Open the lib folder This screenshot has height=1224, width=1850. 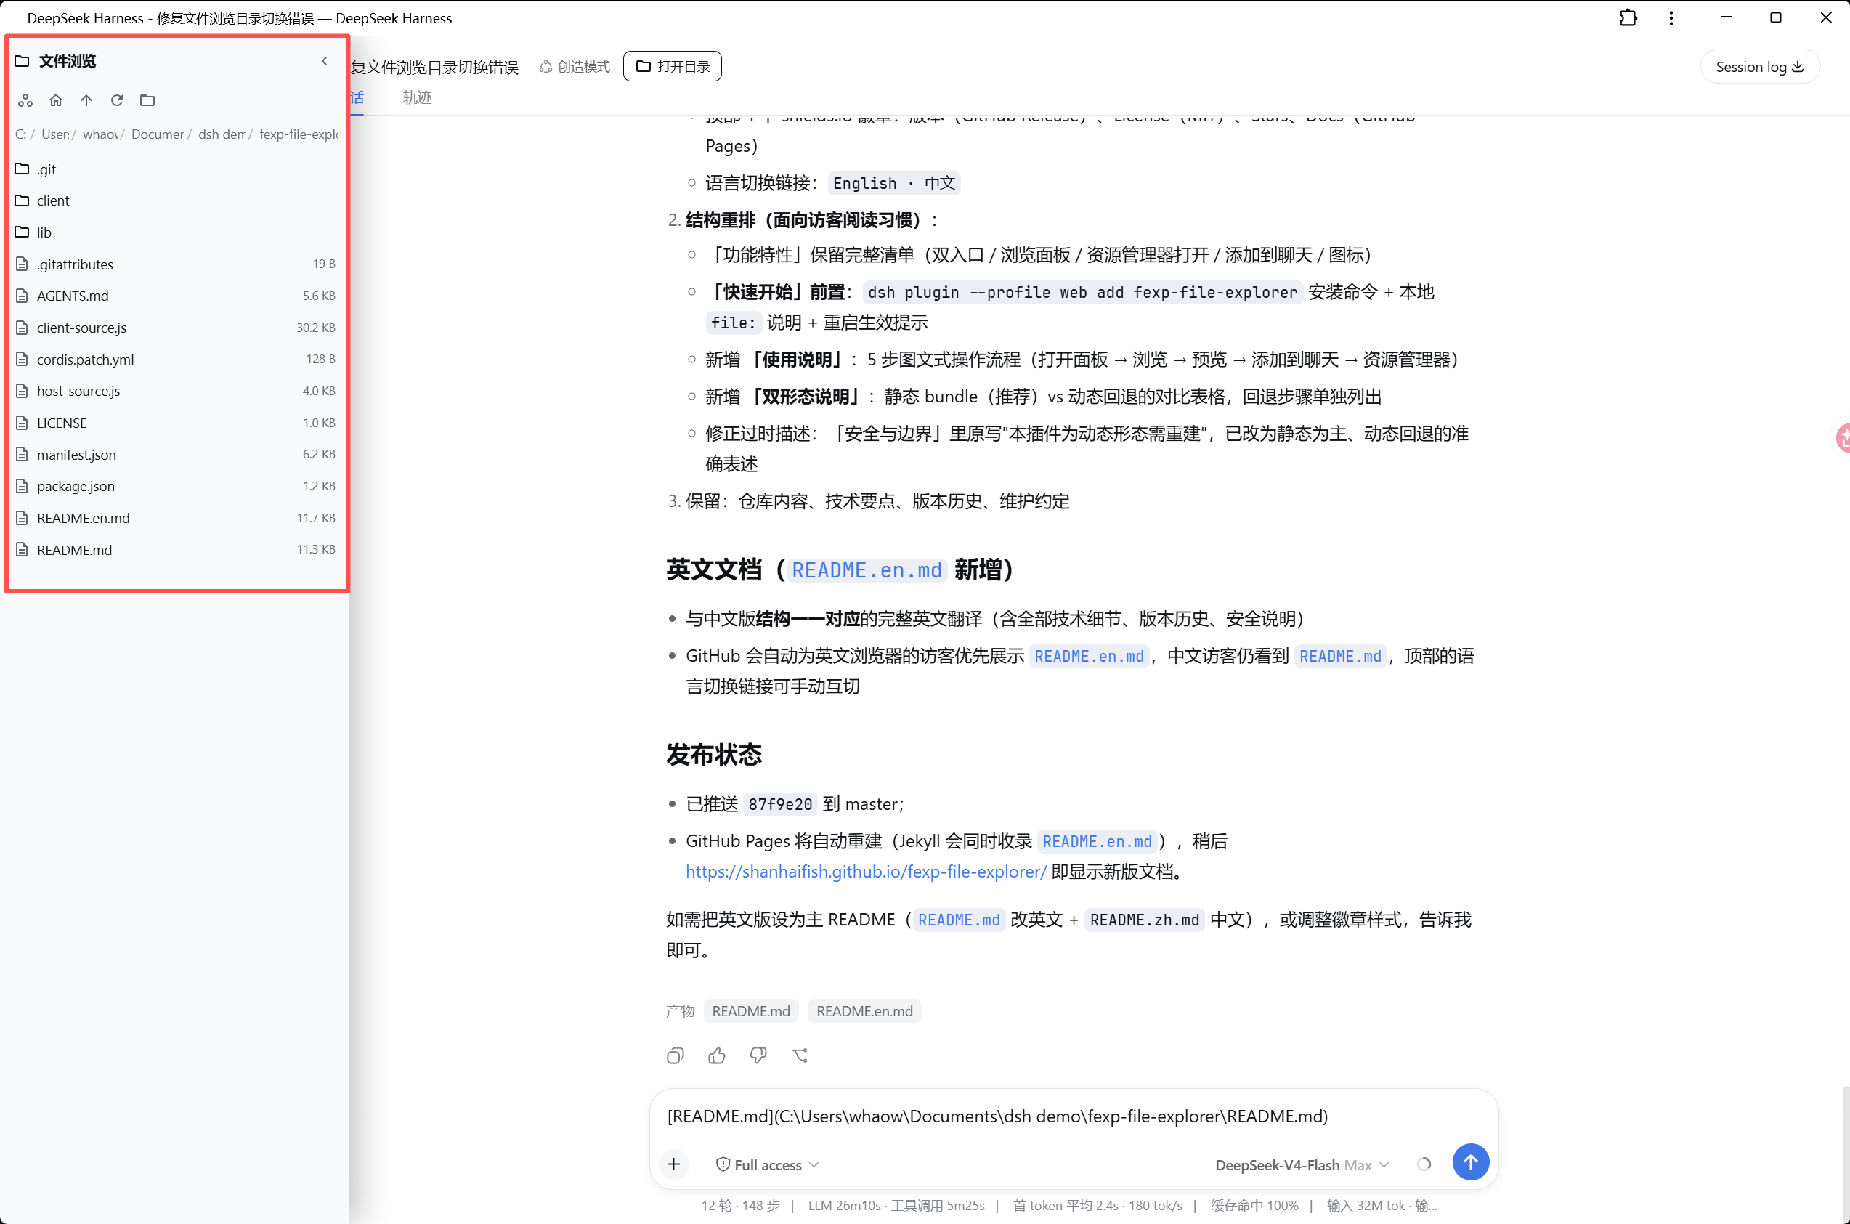pos(177,232)
